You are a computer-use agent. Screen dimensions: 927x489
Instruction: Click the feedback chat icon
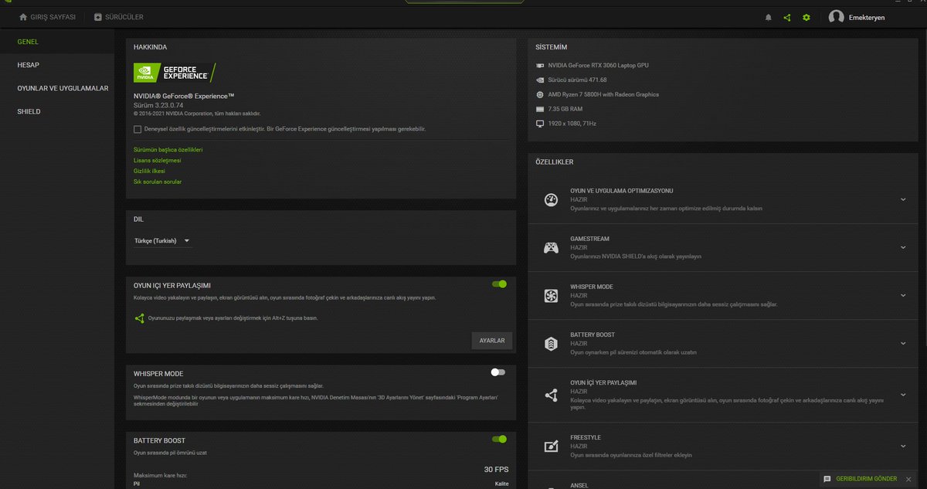[x=827, y=479]
